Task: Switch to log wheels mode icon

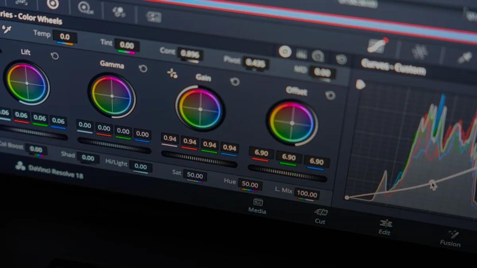Action: pyautogui.click(x=318, y=56)
